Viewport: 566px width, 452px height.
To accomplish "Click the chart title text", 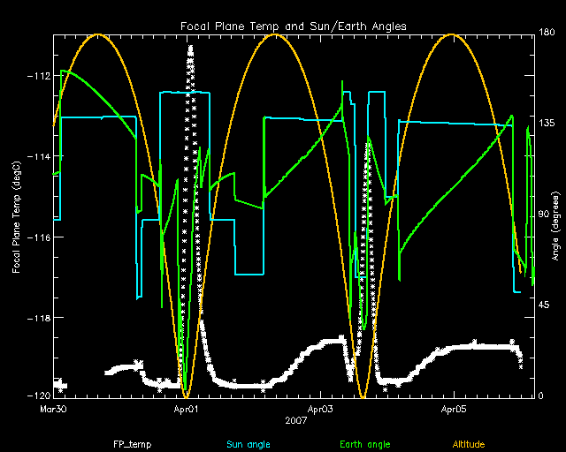I will click(x=294, y=25).
